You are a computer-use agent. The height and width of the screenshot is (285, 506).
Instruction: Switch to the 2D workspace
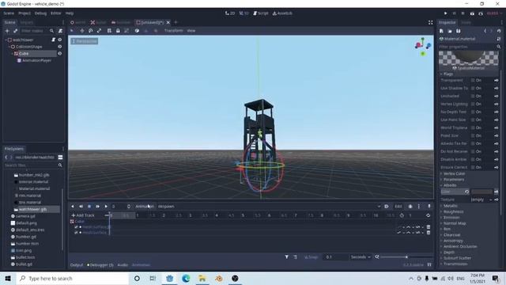[x=230, y=13]
